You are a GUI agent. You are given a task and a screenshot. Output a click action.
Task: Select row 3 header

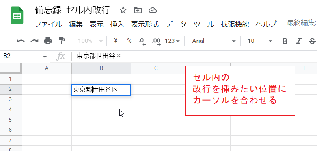pos(11,99)
